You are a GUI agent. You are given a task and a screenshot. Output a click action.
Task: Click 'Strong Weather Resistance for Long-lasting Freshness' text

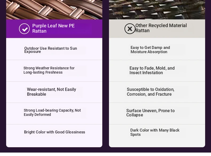point(49,70)
